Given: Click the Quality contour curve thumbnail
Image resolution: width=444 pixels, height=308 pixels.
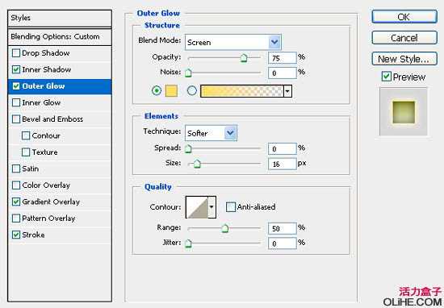Looking at the screenshot, I should click(197, 207).
